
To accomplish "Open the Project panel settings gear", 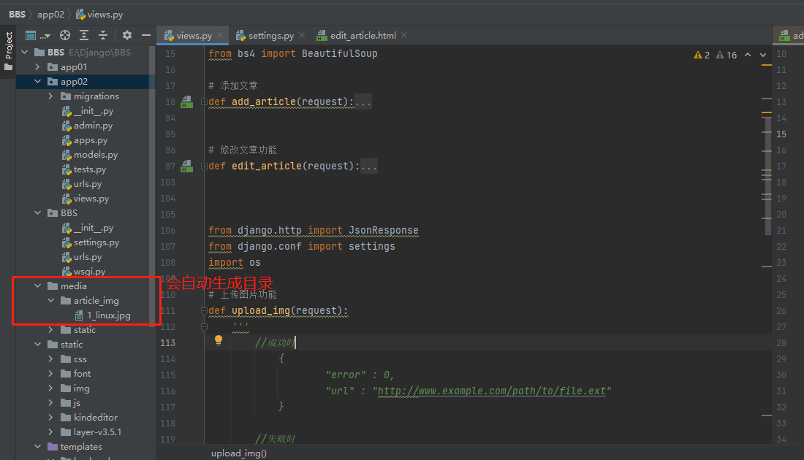I will pyautogui.click(x=126, y=35).
